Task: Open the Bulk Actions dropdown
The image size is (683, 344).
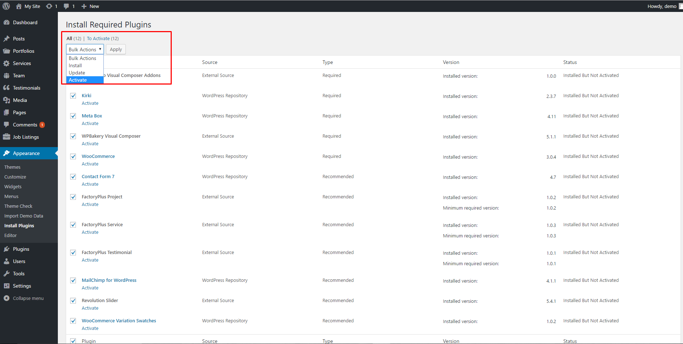Action: tap(85, 49)
